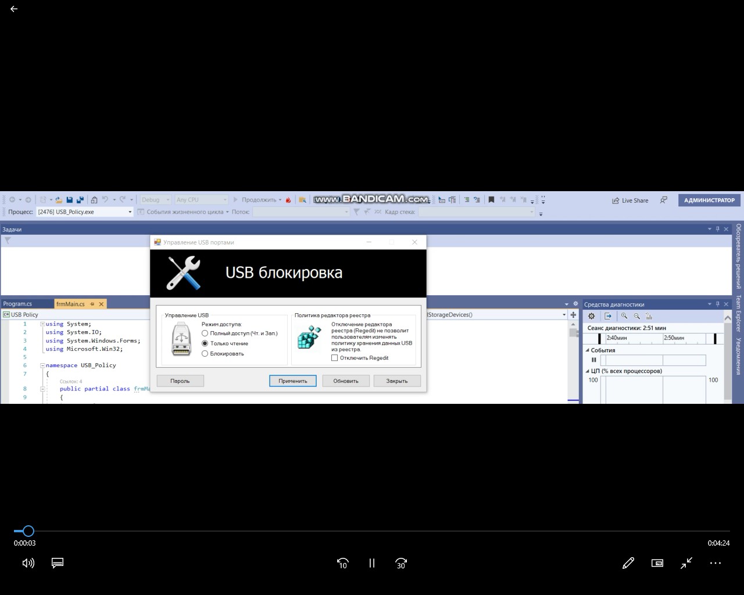Screen dimensions: 744x595
Task: Click the Undo arrow in toolbar
Action: 105,200
